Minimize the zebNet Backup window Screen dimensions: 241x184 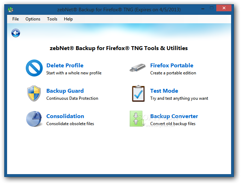203,8
